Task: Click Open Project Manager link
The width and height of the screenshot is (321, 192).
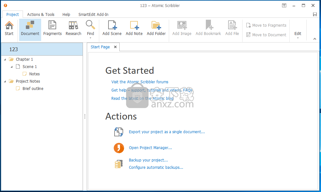Action: (x=151, y=148)
